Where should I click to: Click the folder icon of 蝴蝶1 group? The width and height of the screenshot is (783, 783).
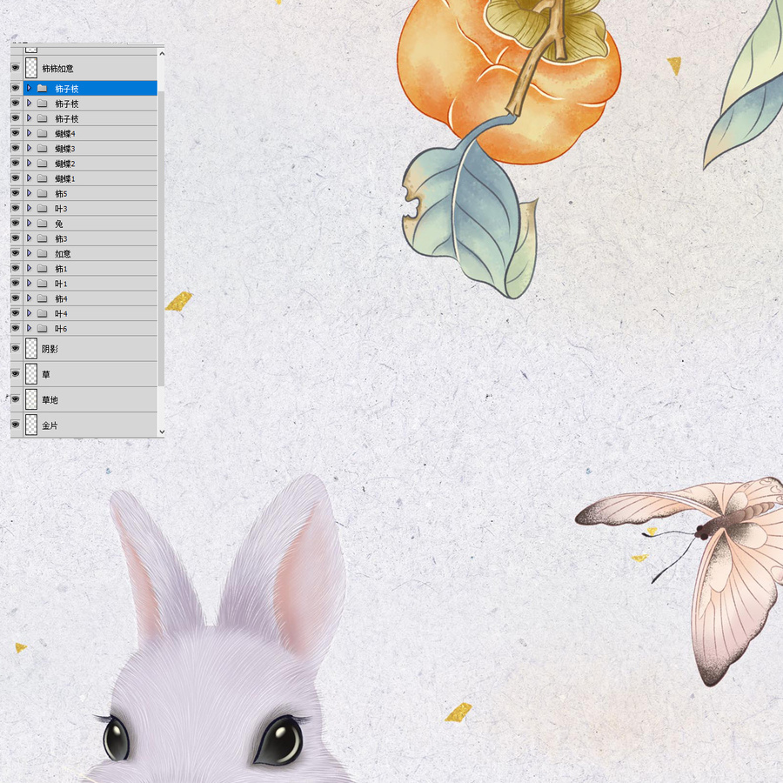click(43, 178)
